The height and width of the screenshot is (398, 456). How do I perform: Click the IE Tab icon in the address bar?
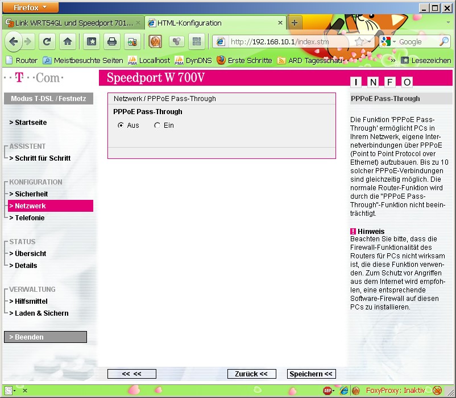click(221, 42)
